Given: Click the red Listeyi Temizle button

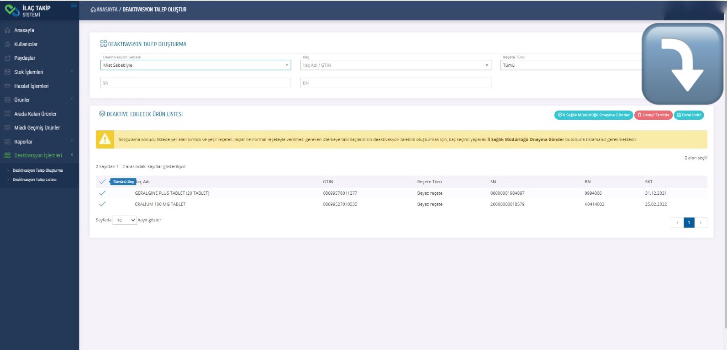Looking at the screenshot, I should 653,115.
